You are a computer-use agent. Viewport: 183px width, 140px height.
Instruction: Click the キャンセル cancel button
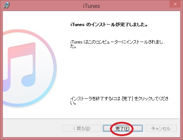[161, 128]
